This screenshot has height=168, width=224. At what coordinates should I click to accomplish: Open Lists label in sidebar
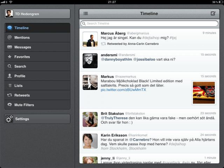click(x=19, y=85)
